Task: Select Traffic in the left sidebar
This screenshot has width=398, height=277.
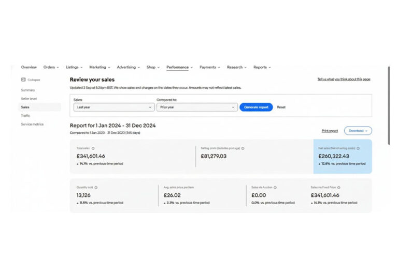Action: click(25, 116)
